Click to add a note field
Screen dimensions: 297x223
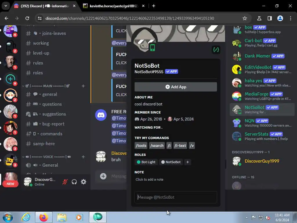point(175,179)
